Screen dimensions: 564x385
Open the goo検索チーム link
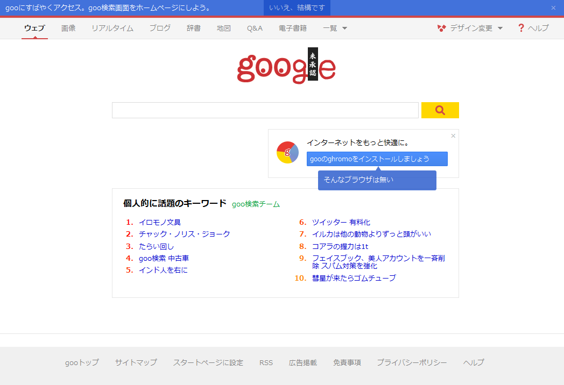(256, 204)
